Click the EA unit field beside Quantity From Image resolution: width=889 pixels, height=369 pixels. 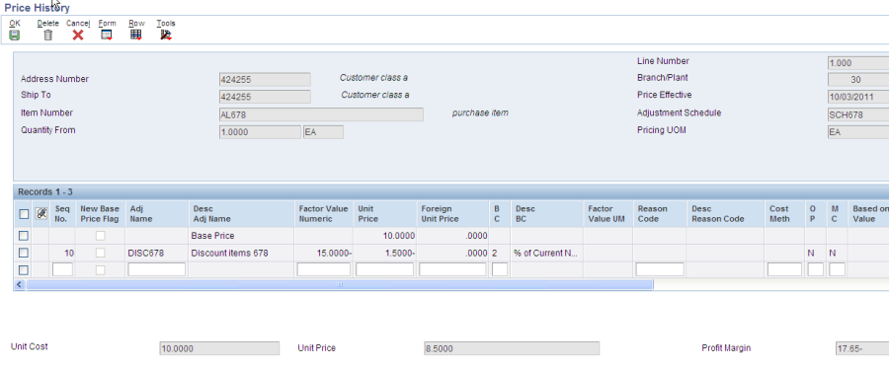(323, 132)
